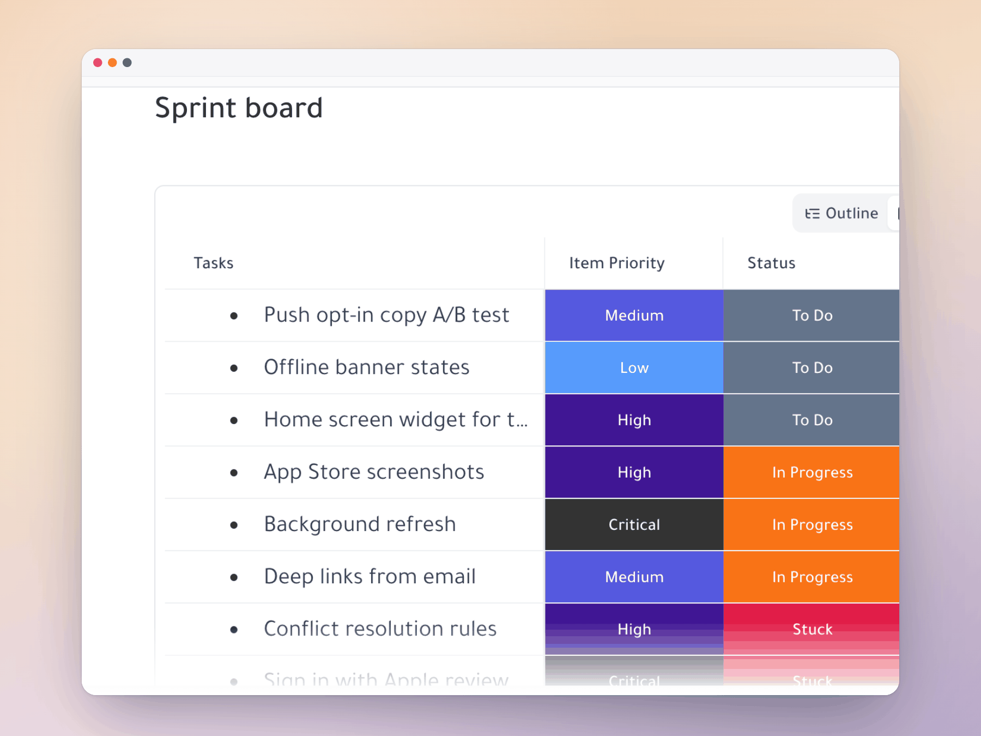
Task: Open the Home screen widget task
Action: coord(396,420)
